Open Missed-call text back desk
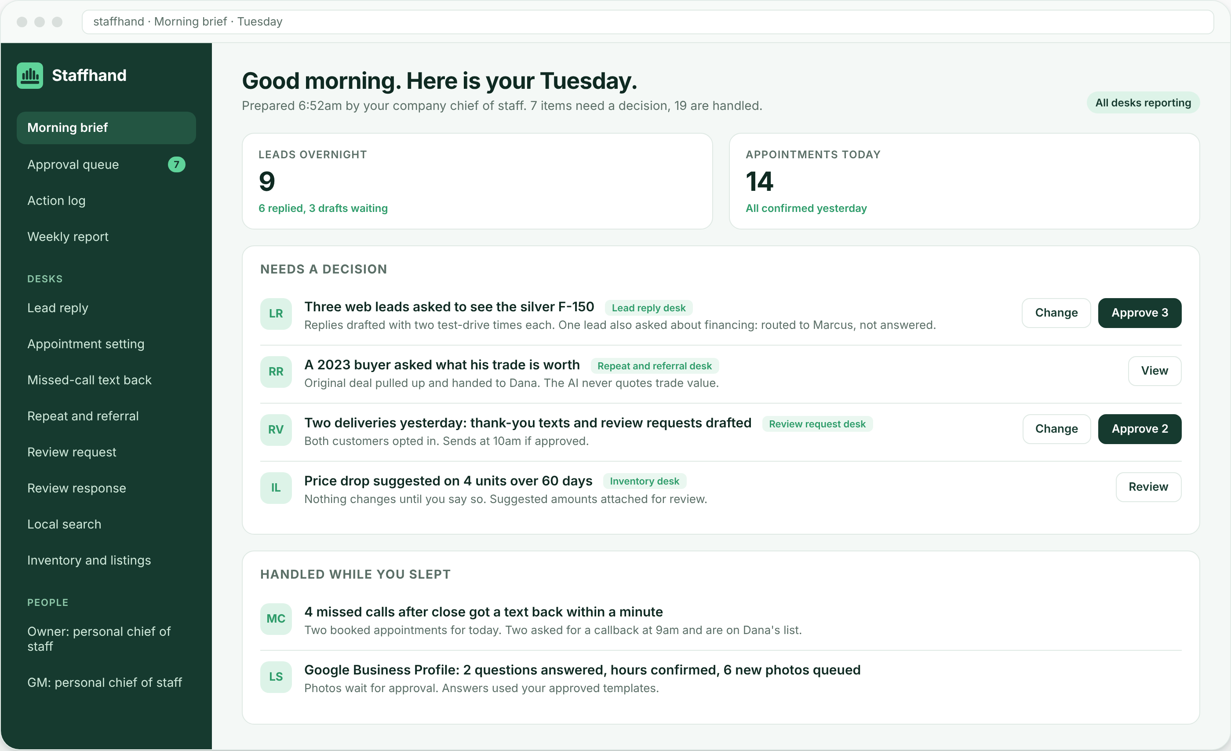1231x751 pixels. pos(106,380)
